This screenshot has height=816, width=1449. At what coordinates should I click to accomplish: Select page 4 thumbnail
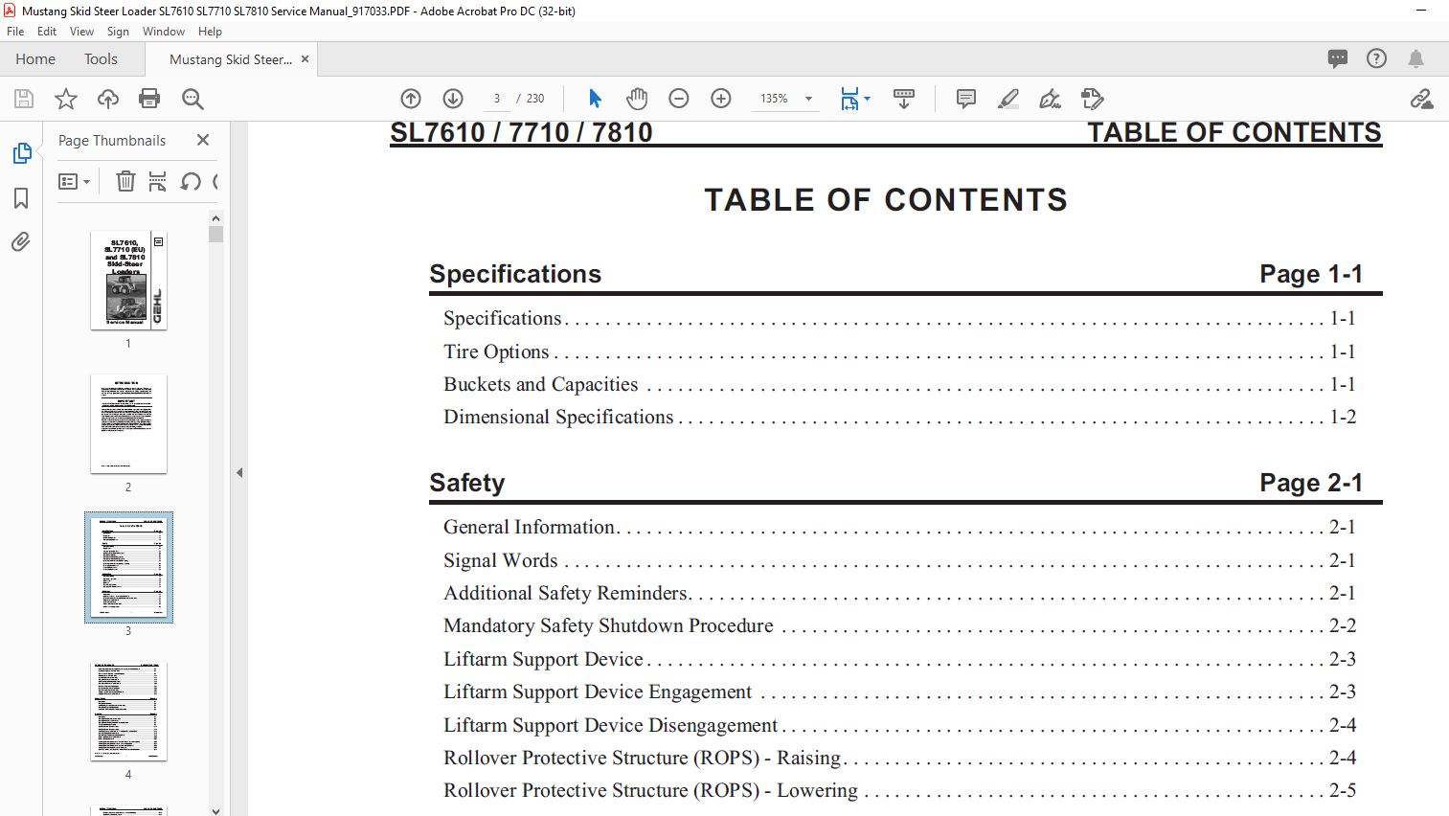pyautogui.click(x=128, y=711)
